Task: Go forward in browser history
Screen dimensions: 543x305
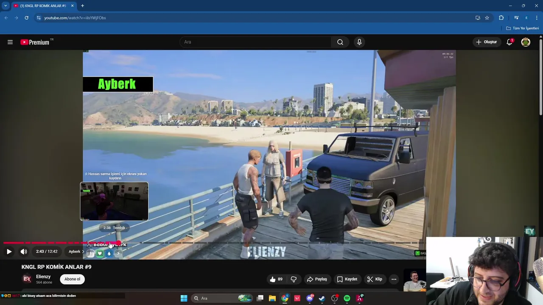Action: click(x=16, y=18)
